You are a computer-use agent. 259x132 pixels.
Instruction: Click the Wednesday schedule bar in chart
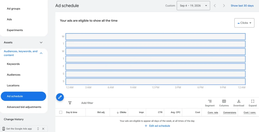(156, 52)
